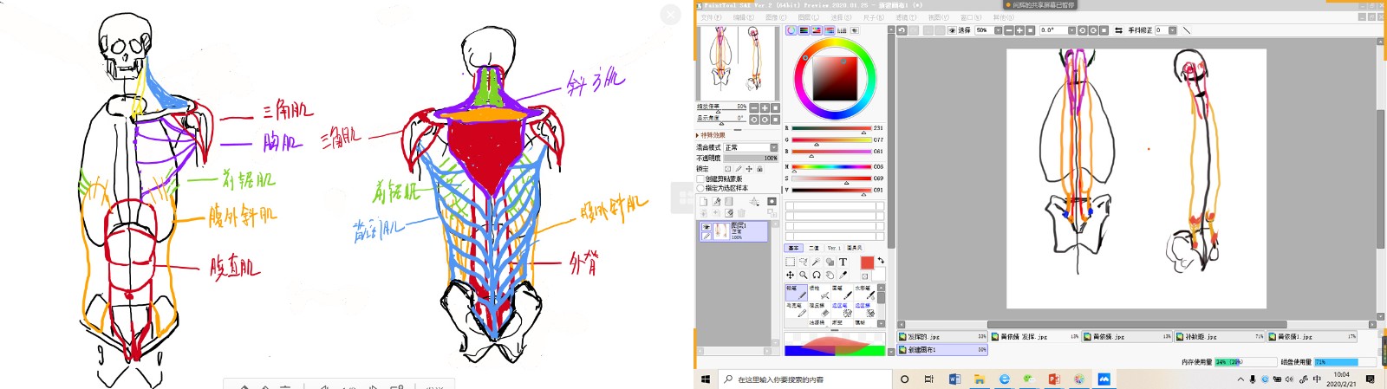Open the 文件 menu

(x=710, y=17)
